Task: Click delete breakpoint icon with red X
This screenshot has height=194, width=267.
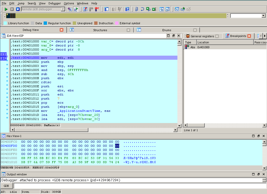Action: (97, 9)
